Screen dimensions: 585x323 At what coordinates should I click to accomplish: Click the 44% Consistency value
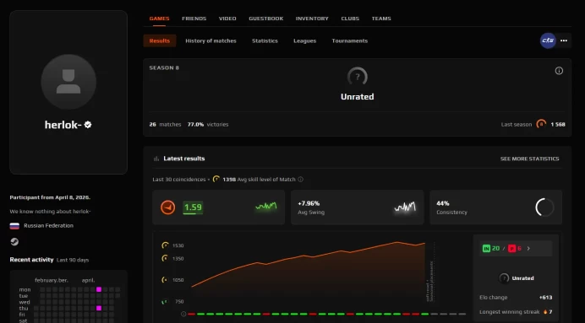[x=443, y=203]
